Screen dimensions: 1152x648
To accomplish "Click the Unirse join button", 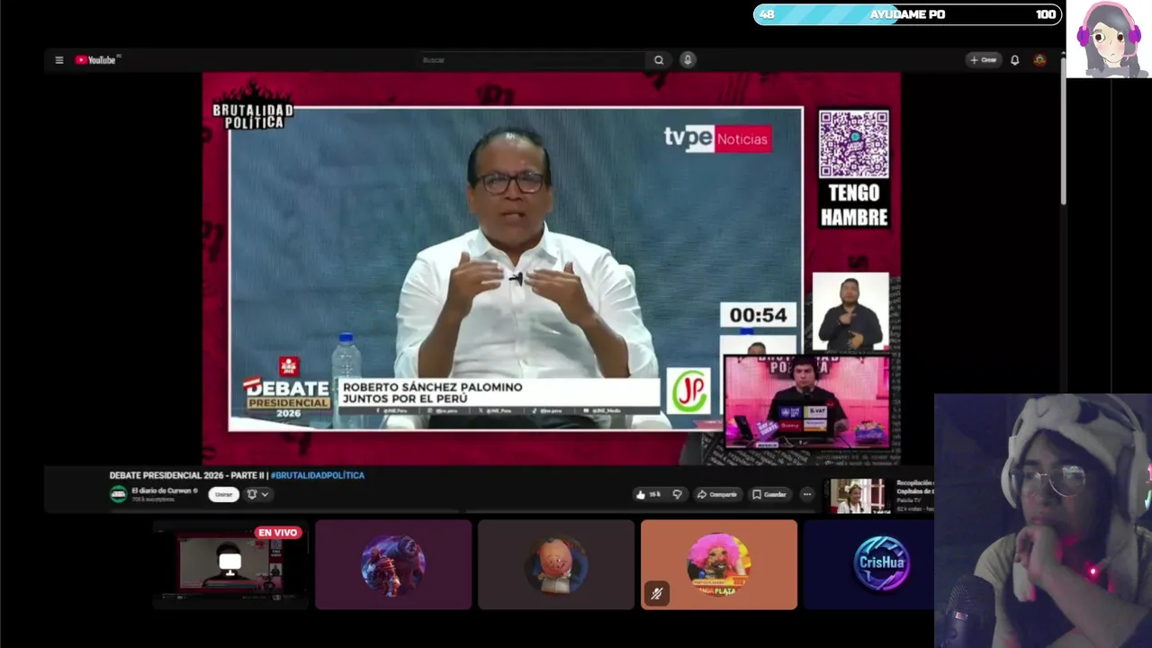I will [223, 494].
